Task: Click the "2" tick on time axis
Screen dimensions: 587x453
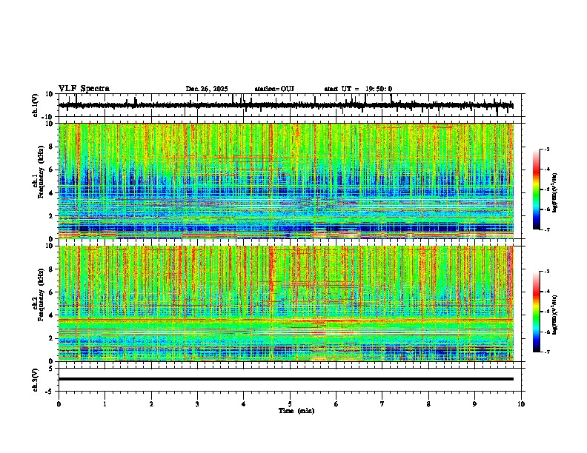Action: click(151, 404)
